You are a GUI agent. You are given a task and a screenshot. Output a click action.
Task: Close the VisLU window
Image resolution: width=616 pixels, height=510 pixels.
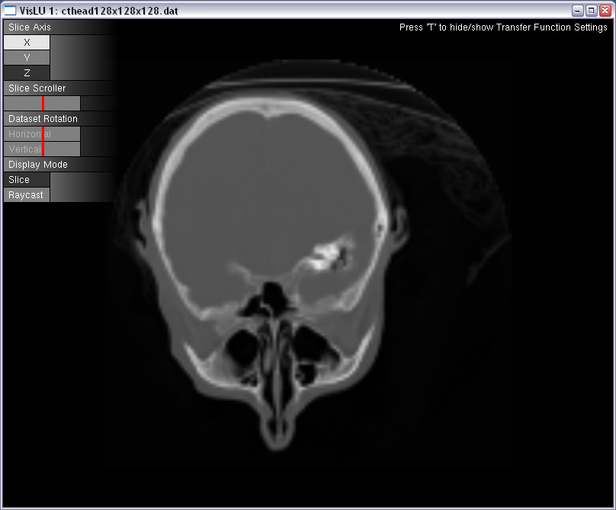605,11
